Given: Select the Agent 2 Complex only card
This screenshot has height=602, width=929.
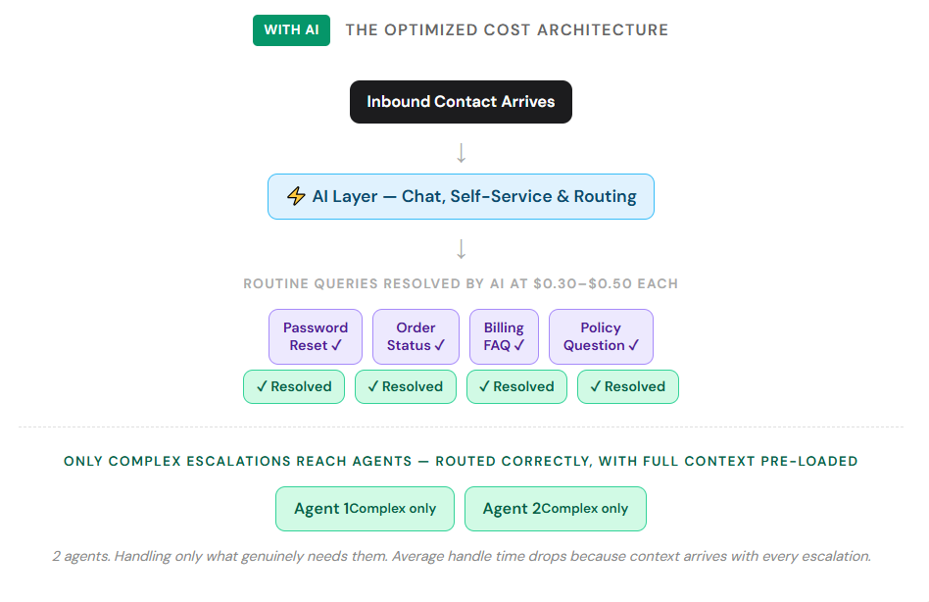Looking at the screenshot, I should 556,509.
